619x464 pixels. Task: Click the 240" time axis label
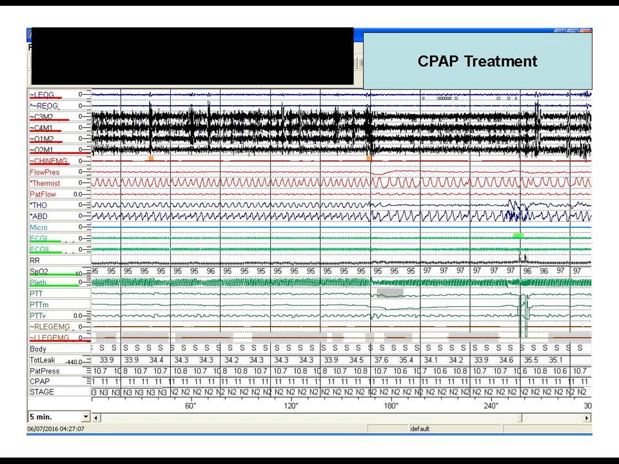491,405
